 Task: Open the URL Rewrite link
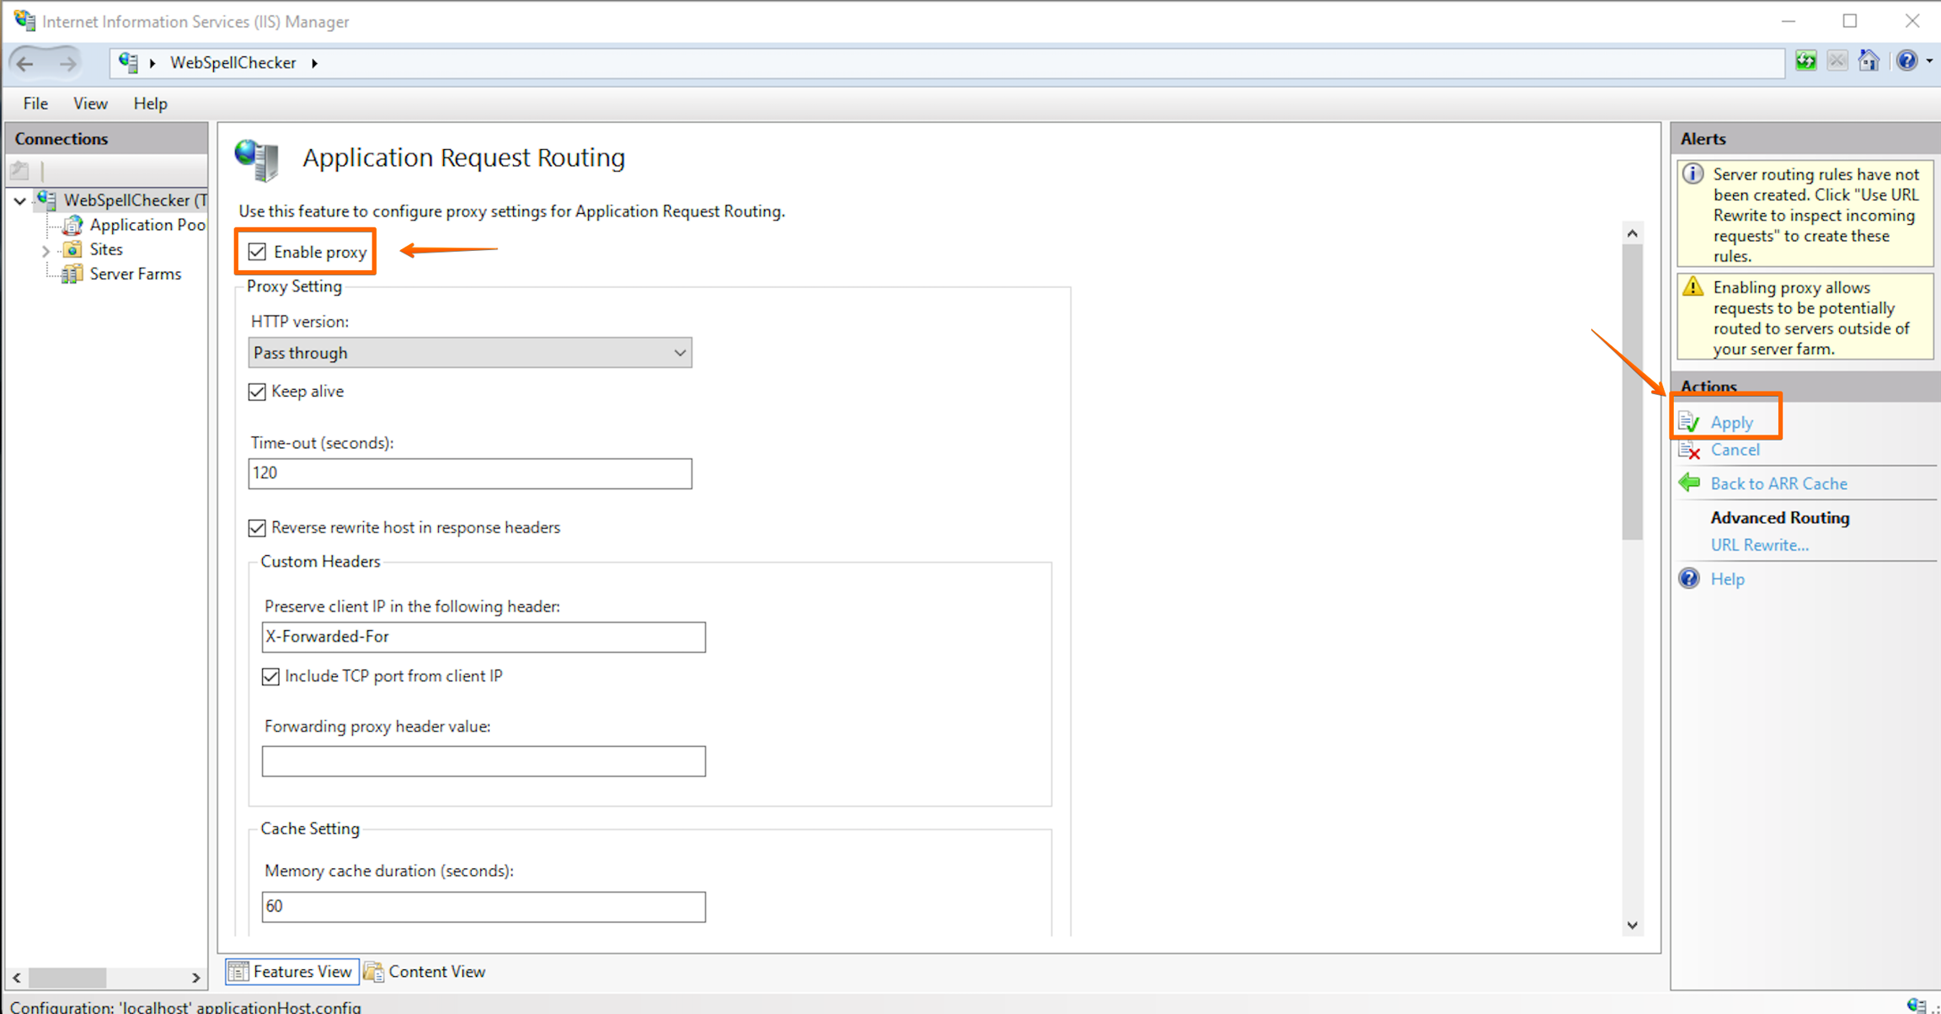1759,545
